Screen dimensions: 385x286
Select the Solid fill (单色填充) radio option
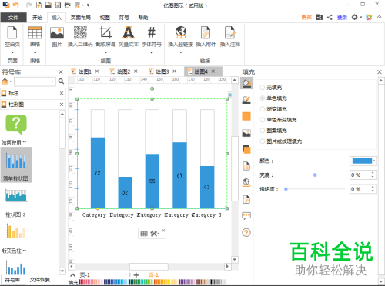[x=263, y=98]
